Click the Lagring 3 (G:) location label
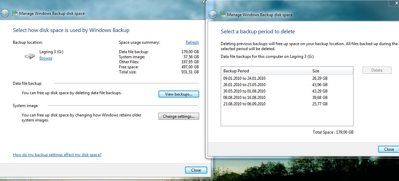This screenshot has height=181, width=399. 52,52
